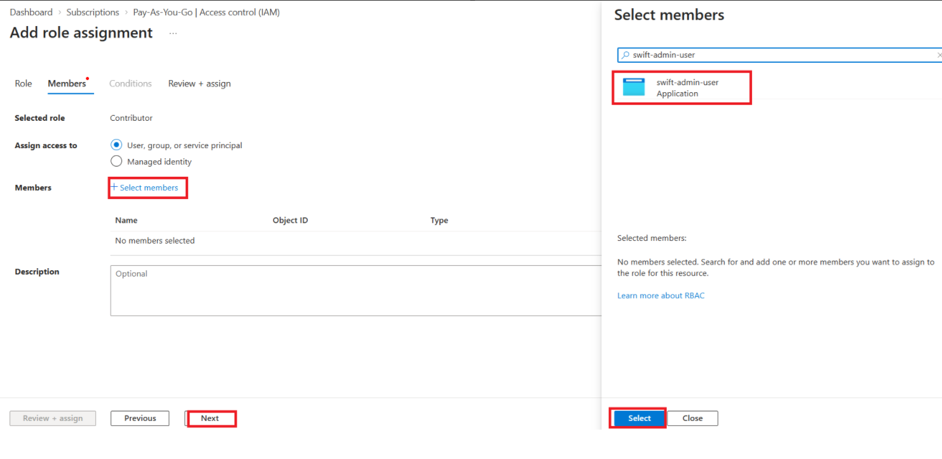This screenshot has height=459, width=942.
Task: Click the Name column header
Action: (126, 221)
